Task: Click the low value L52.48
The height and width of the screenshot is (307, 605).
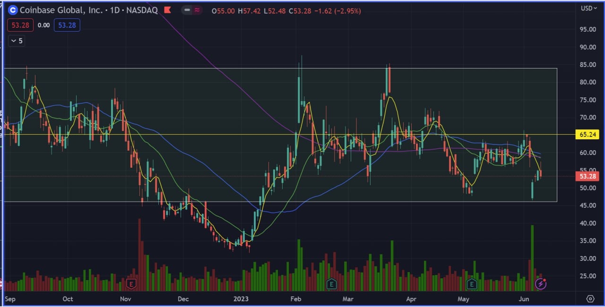Action: (274, 10)
